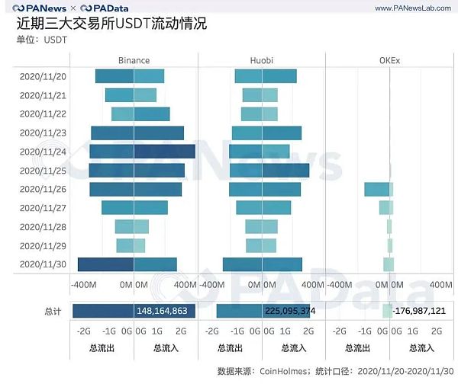This screenshot has width=458, height=387.
Task: Click the PANews logo in the header
Action: [40, 8]
